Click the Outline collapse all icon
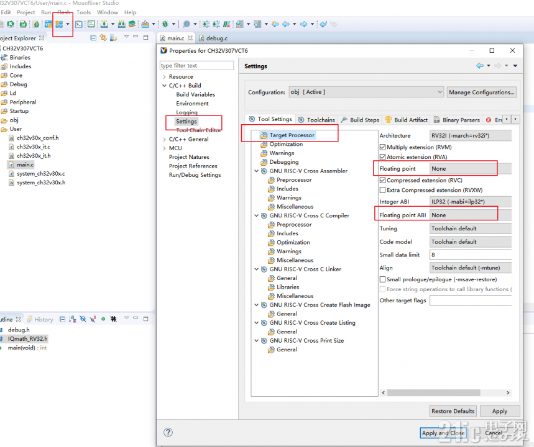Viewport: 534px width, 447px height. [62, 319]
